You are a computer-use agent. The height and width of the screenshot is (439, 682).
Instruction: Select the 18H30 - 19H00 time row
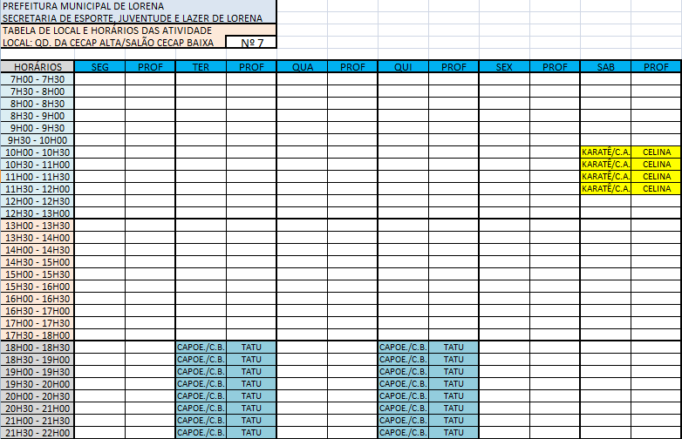tap(38, 359)
